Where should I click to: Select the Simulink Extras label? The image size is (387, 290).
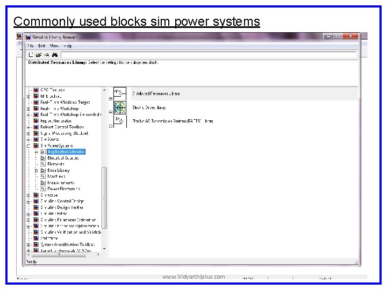[x=54, y=214]
